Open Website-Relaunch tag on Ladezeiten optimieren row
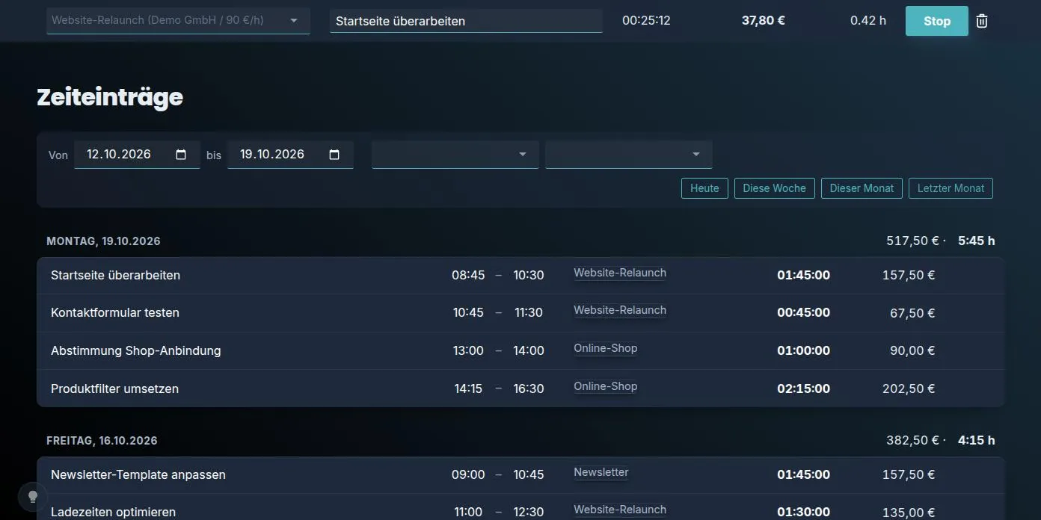This screenshot has width=1041, height=520. pos(620,510)
